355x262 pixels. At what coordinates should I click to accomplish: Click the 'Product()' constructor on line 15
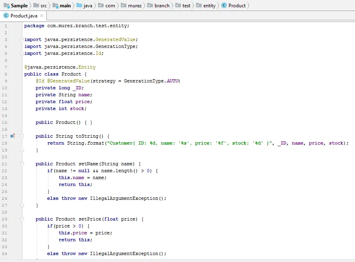(68, 122)
